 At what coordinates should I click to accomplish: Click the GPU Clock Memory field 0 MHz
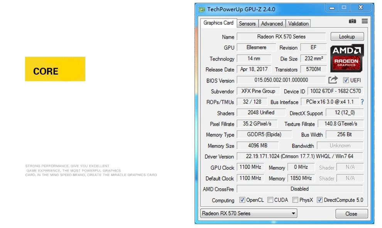coord(301,167)
